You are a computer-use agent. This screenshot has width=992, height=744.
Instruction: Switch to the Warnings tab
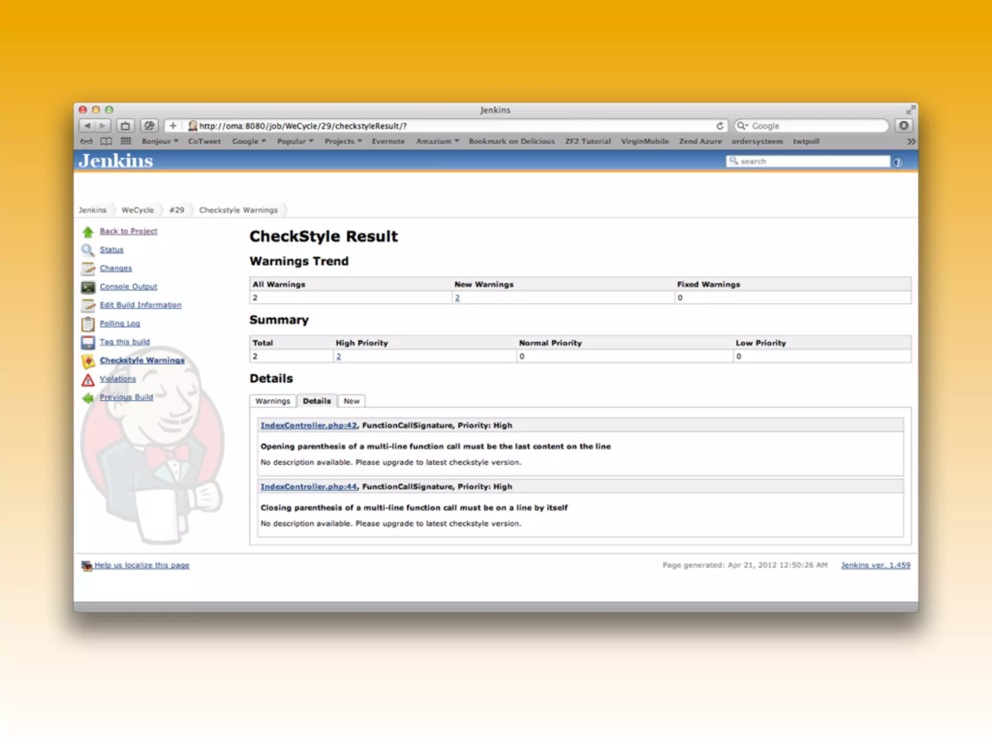pyautogui.click(x=273, y=401)
